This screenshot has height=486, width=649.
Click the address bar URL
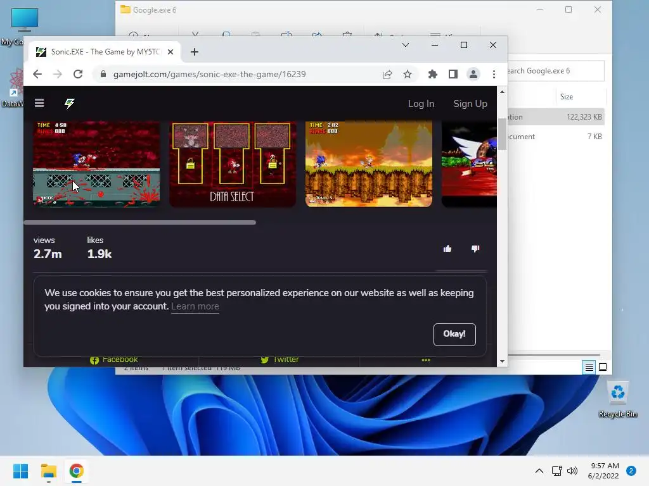209,74
